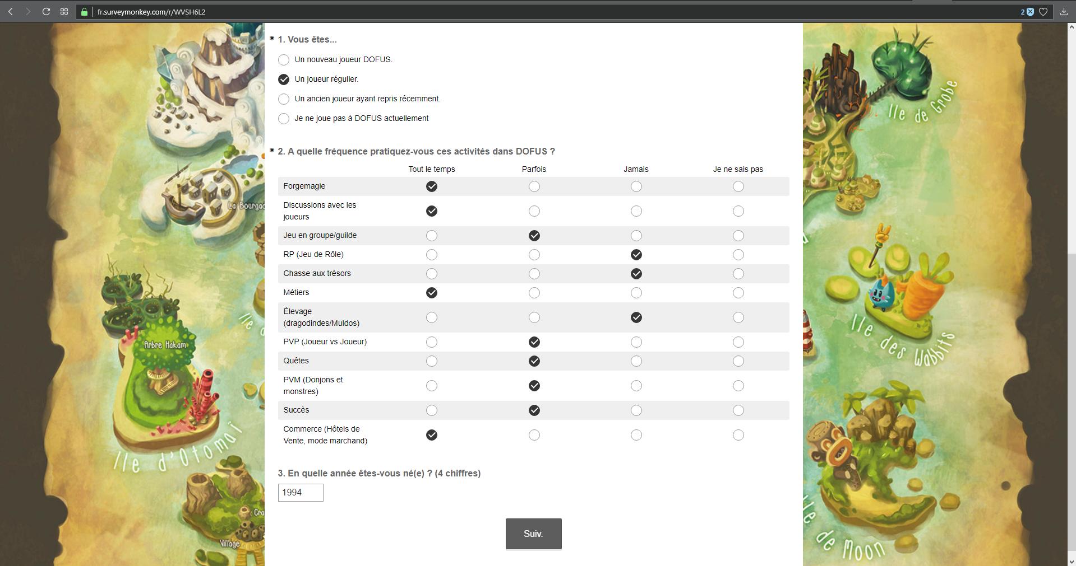Open the downloads icon in toolbar
The height and width of the screenshot is (566, 1076).
tap(1063, 12)
